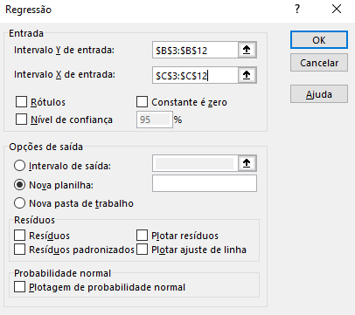355x315 pixels.
Task: Enable Plotar ajuste de linha
Action: point(142,250)
